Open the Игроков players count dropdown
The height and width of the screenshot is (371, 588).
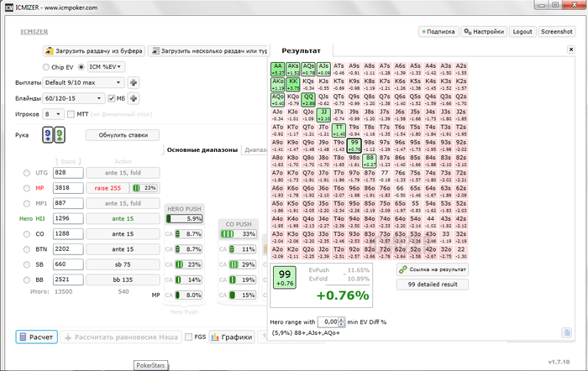[x=53, y=114]
